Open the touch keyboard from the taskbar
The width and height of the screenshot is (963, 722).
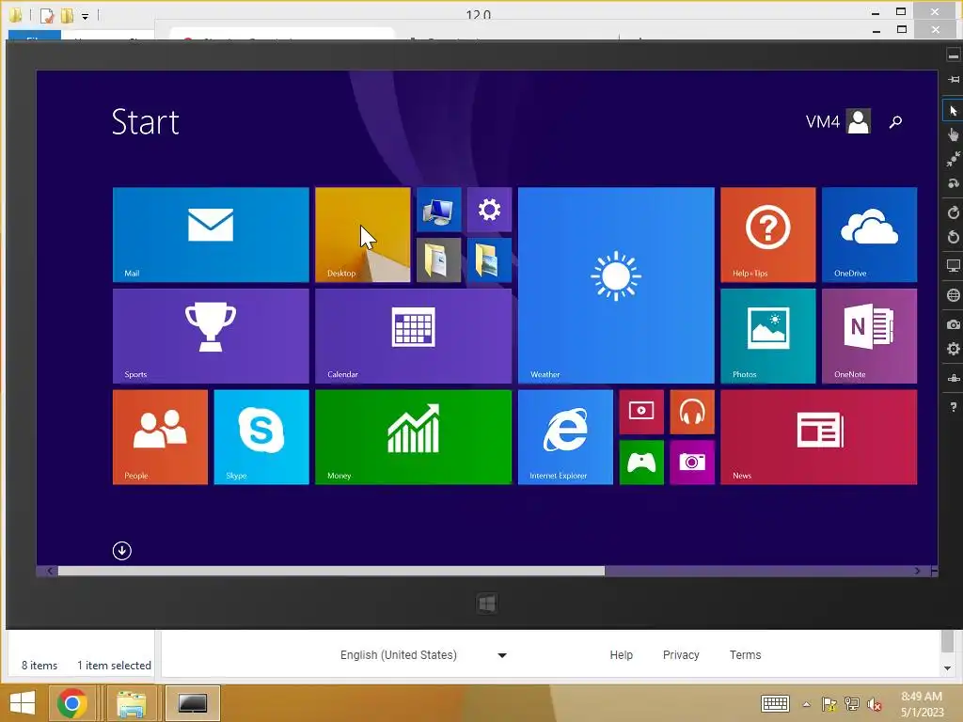[x=775, y=703]
